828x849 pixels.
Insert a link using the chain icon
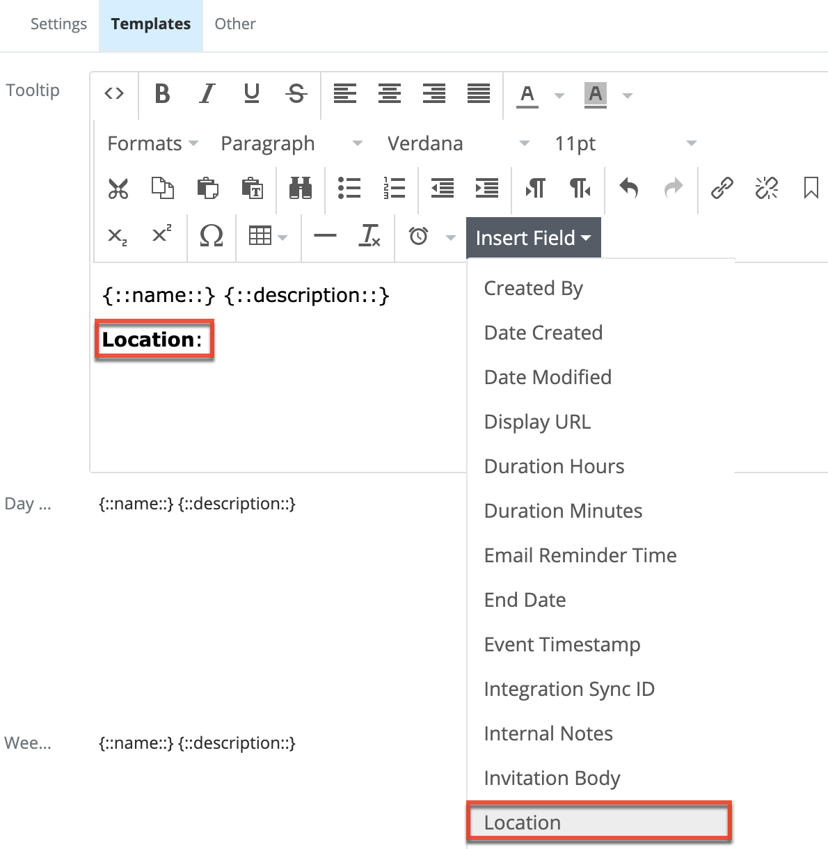click(x=722, y=188)
